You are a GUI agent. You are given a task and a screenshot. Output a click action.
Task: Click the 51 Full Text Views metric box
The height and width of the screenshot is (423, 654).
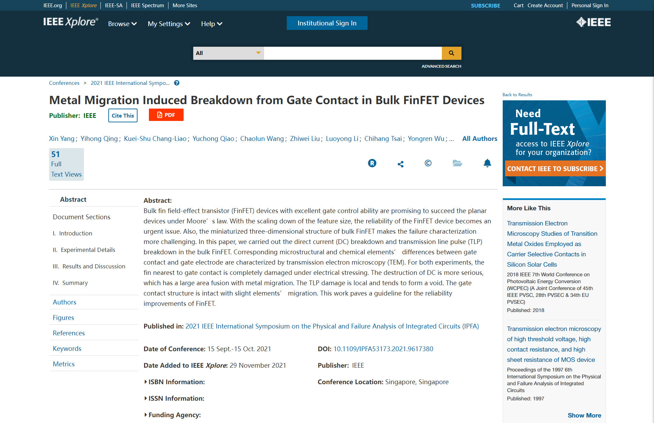pyautogui.click(x=66, y=164)
